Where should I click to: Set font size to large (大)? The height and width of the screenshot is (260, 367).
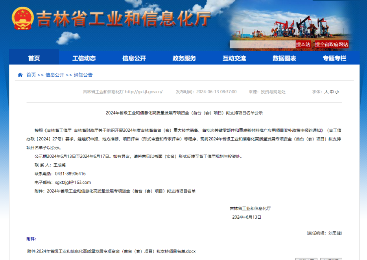[326, 92]
